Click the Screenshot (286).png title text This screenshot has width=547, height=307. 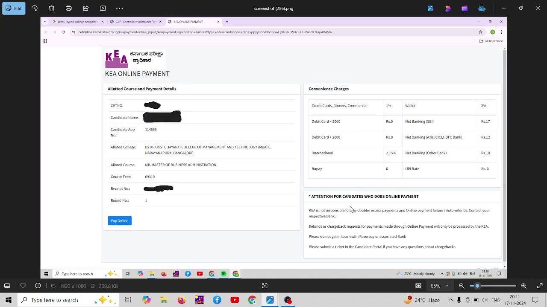(x=273, y=9)
